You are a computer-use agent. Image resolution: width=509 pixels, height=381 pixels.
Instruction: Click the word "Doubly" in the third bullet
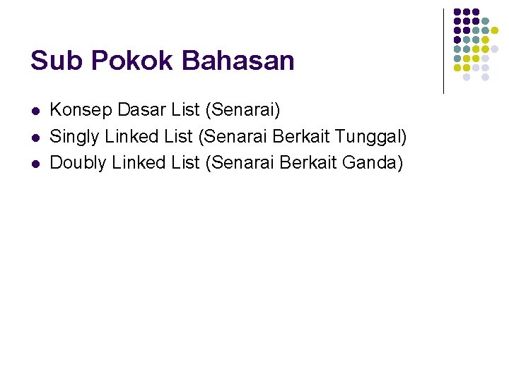[78, 163]
